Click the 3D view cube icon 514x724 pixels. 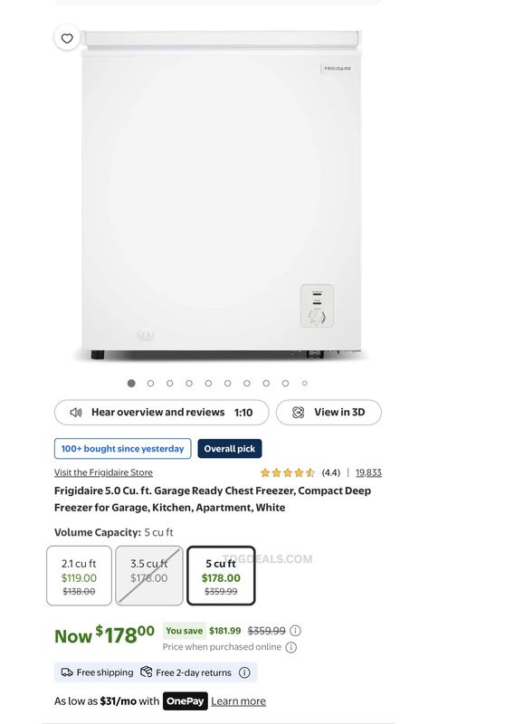(x=299, y=413)
